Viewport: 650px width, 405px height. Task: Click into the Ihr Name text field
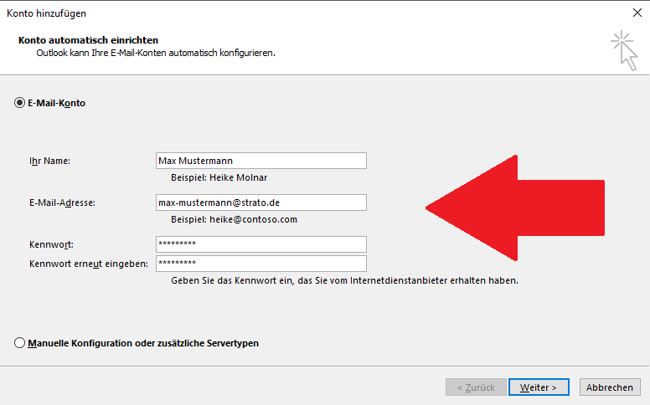261,161
